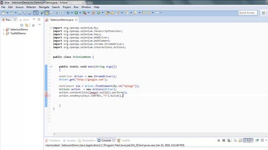Click the Forward navigation arrow icon
The image size is (268, 150).
[157, 13]
